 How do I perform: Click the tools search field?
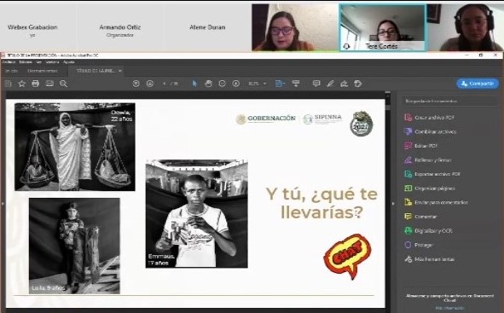(449, 101)
